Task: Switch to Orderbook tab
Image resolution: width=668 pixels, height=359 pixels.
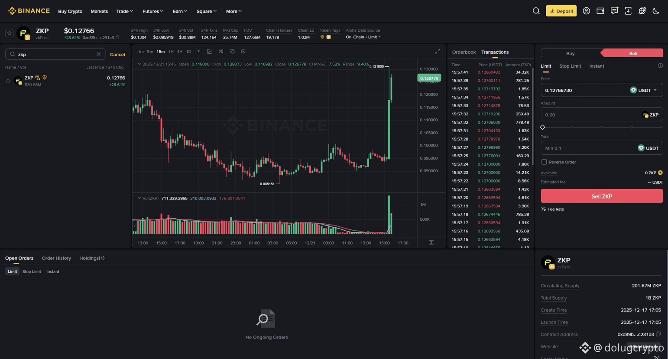Action: pyautogui.click(x=464, y=52)
